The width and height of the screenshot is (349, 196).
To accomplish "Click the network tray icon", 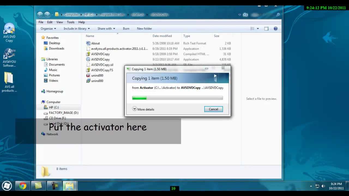I will pyautogui.click(x=317, y=186).
